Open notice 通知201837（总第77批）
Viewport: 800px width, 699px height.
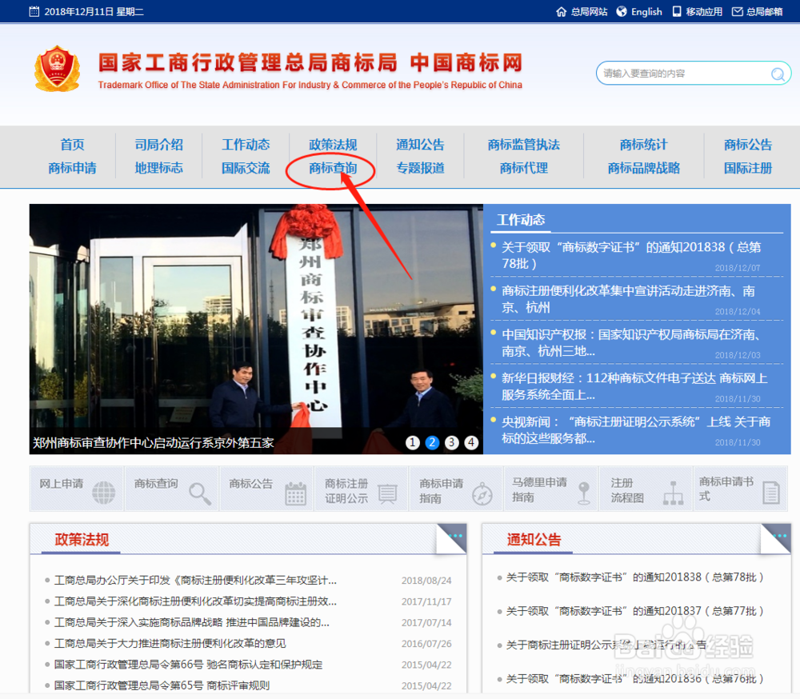click(634, 611)
